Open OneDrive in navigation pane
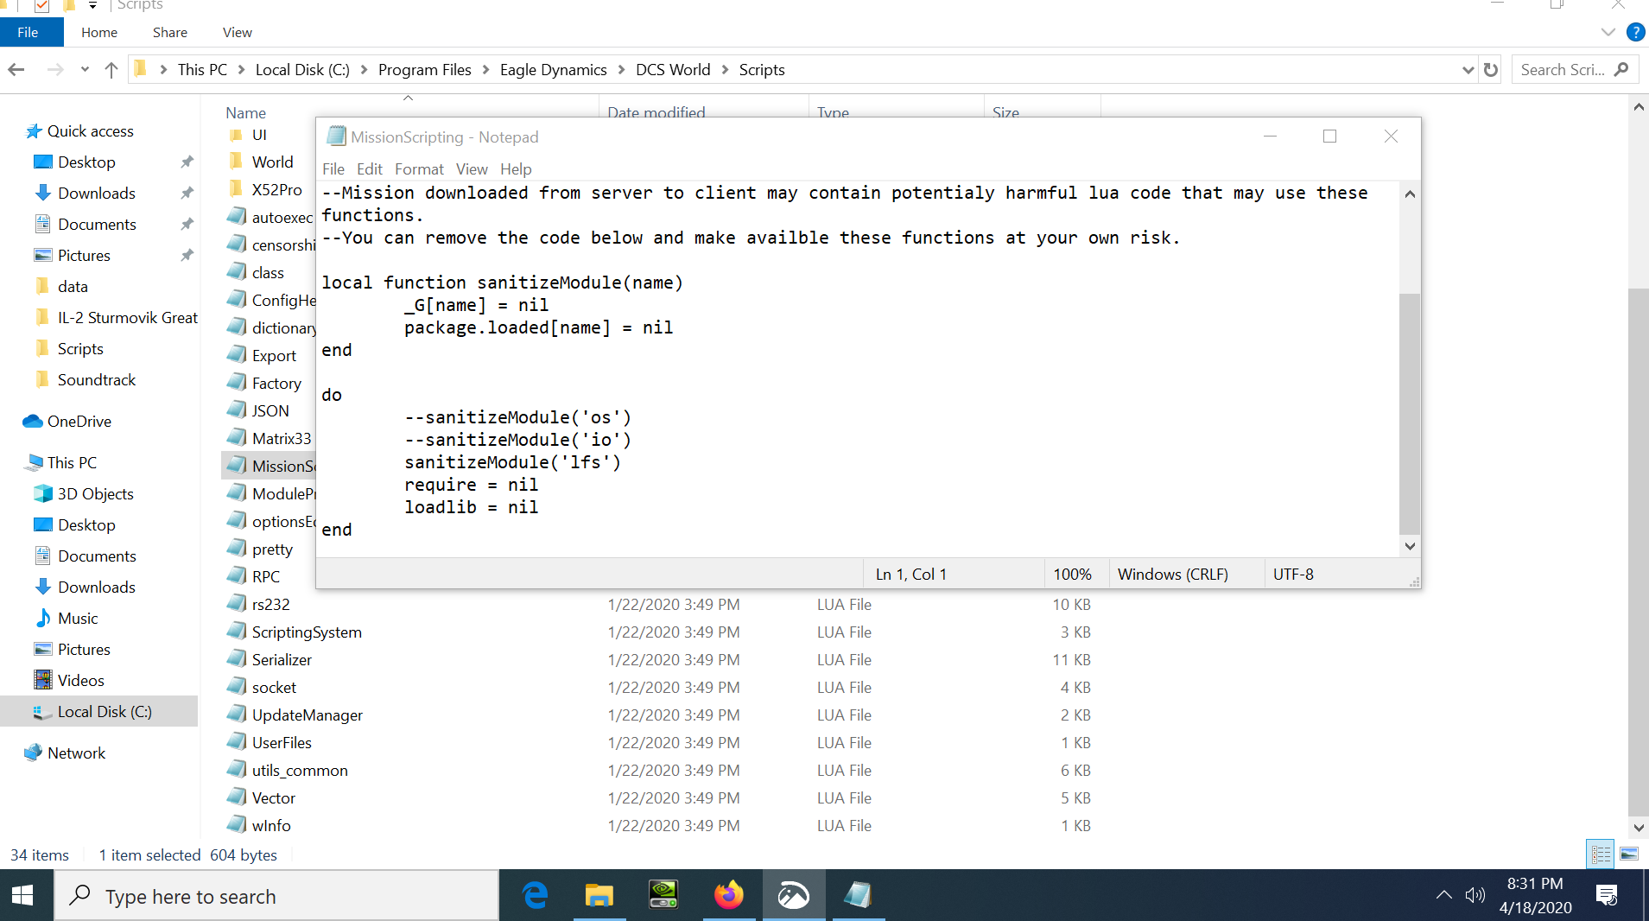1649x921 pixels. point(79,422)
